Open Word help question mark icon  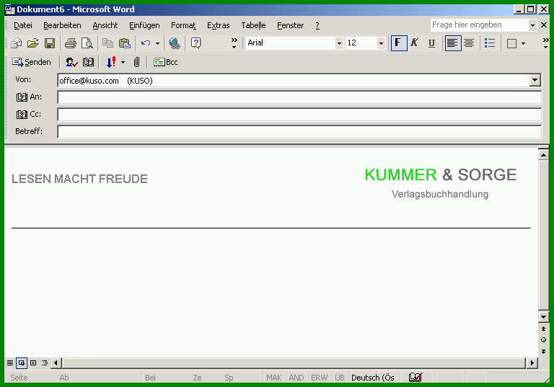click(195, 43)
